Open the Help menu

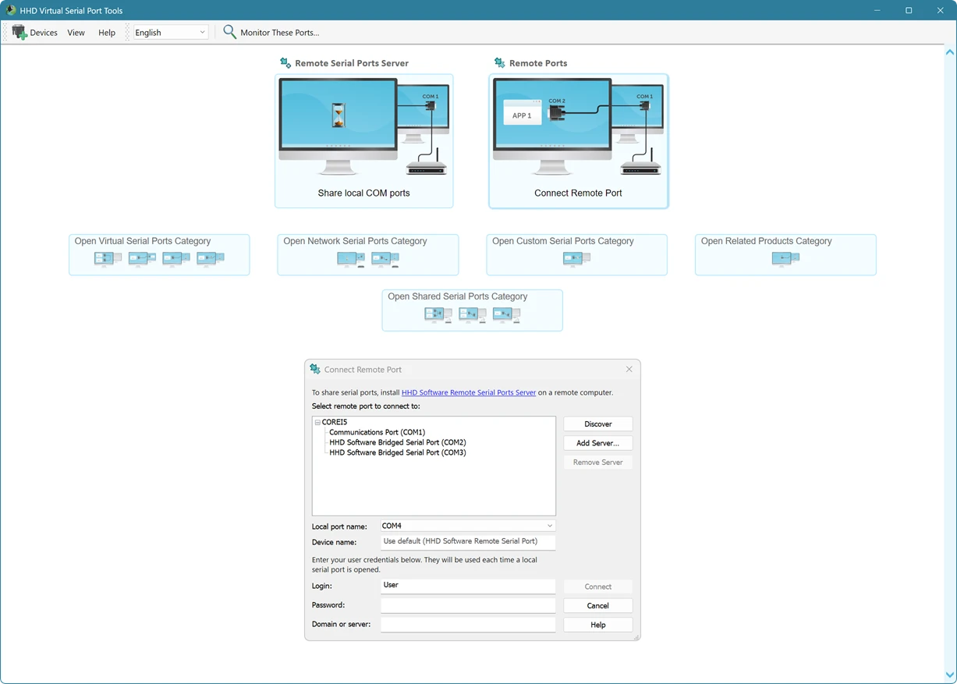tap(107, 33)
